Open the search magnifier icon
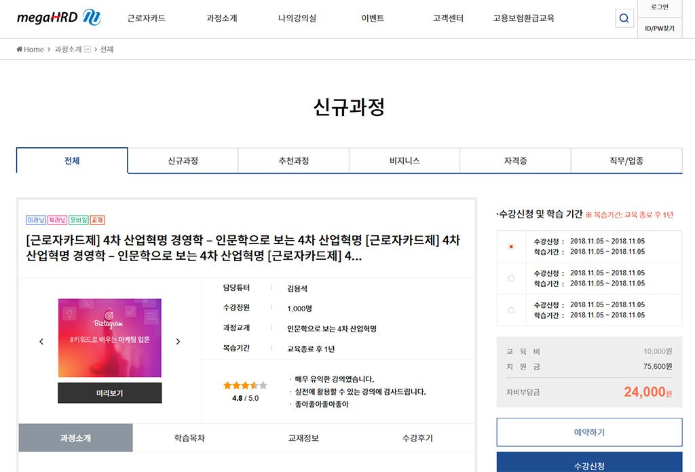The height and width of the screenshot is (472, 695). [624, 18]
